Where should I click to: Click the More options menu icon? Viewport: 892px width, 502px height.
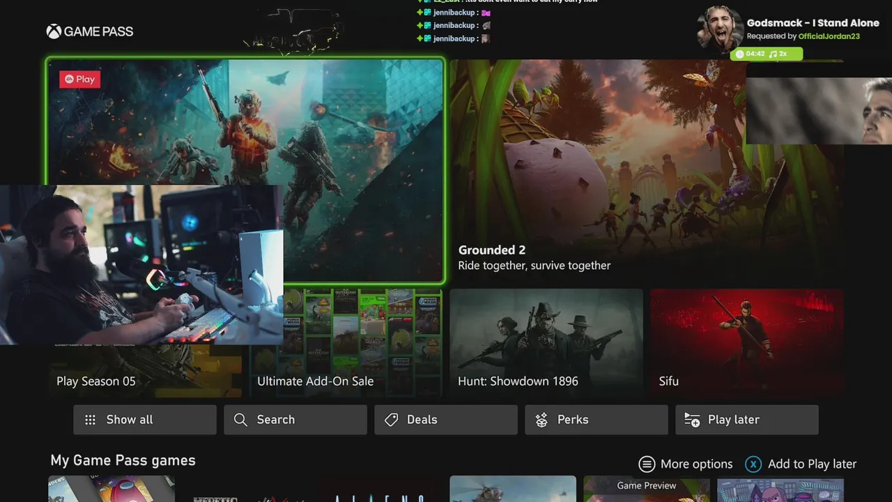coord(647,464)
